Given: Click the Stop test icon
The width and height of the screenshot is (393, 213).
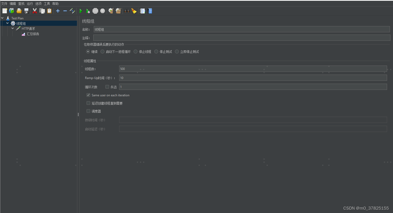Looking at the screenshot, I should click(x=95, y=11).
